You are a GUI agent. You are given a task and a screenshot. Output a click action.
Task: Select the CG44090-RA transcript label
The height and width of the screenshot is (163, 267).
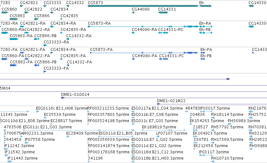click(x=145, y=30)
